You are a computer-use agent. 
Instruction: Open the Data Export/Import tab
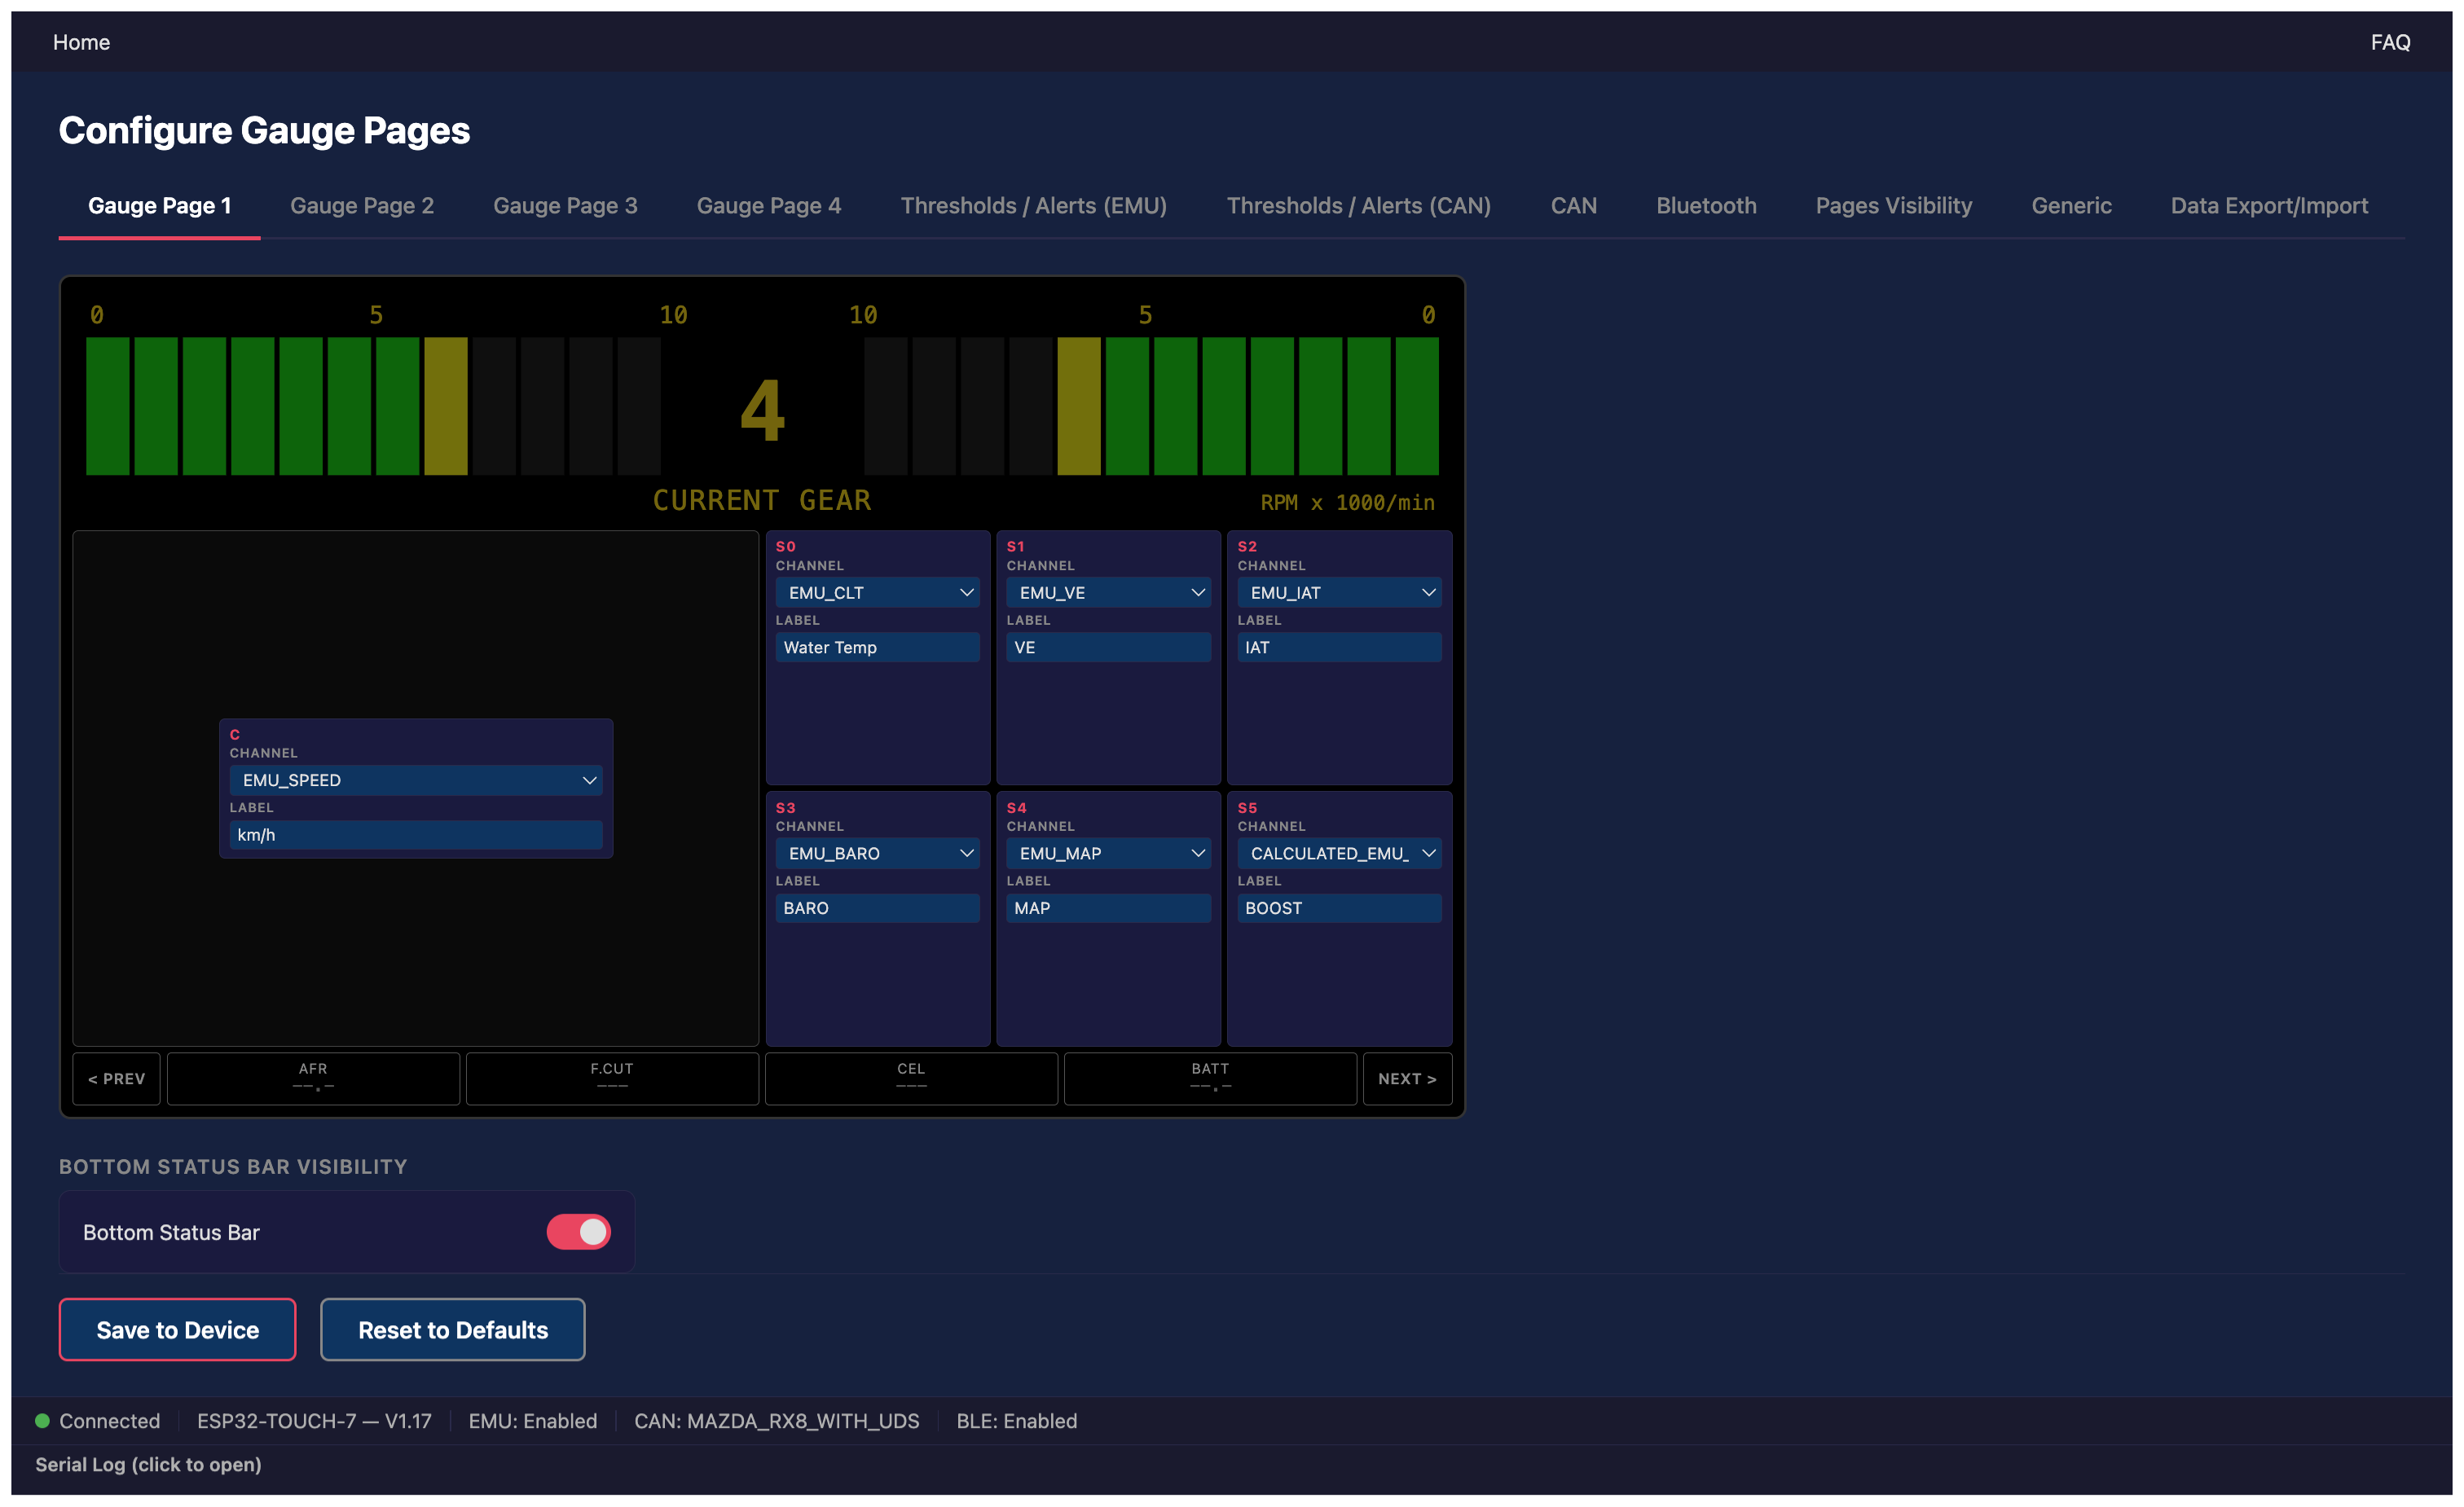2269,205
